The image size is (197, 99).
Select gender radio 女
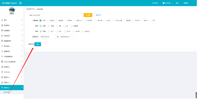pyautogui.click(x=64, y=26)
